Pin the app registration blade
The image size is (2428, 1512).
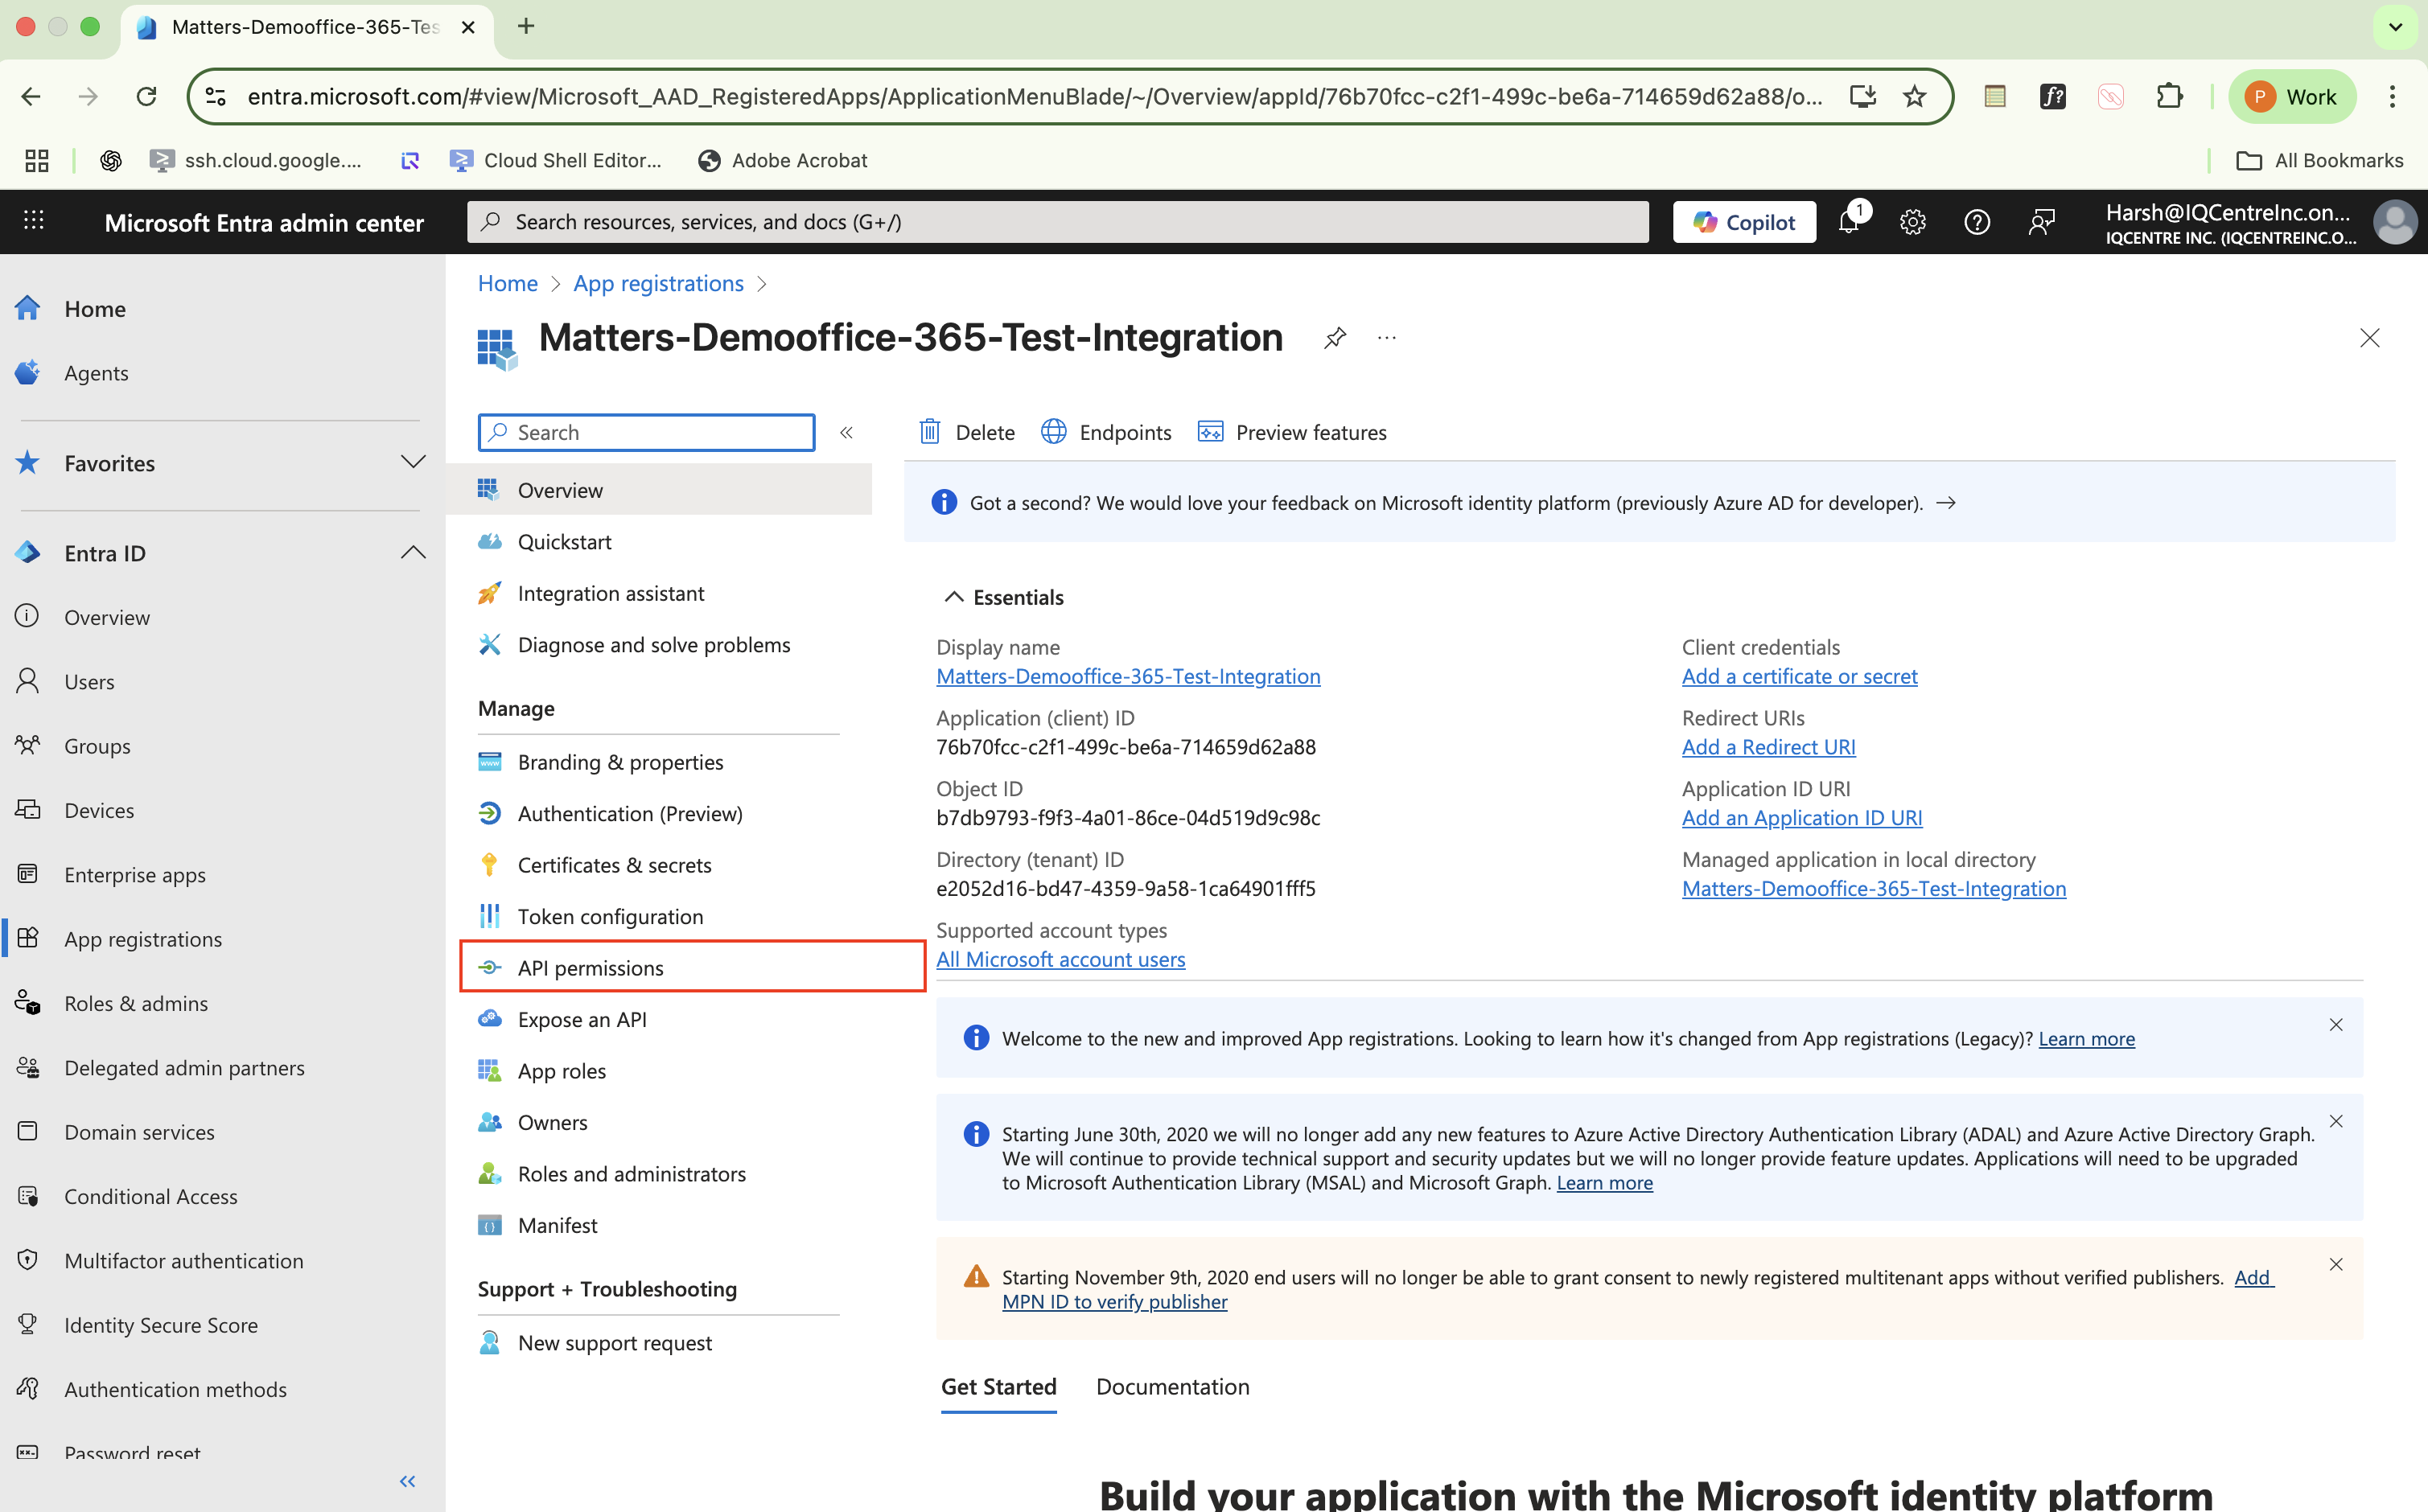(1335, 338)
